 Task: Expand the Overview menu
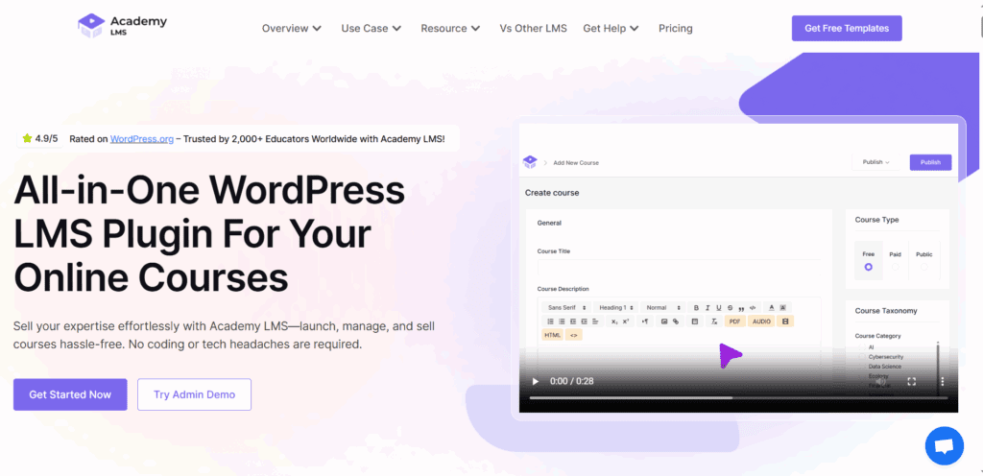click(x=292, y=28)
